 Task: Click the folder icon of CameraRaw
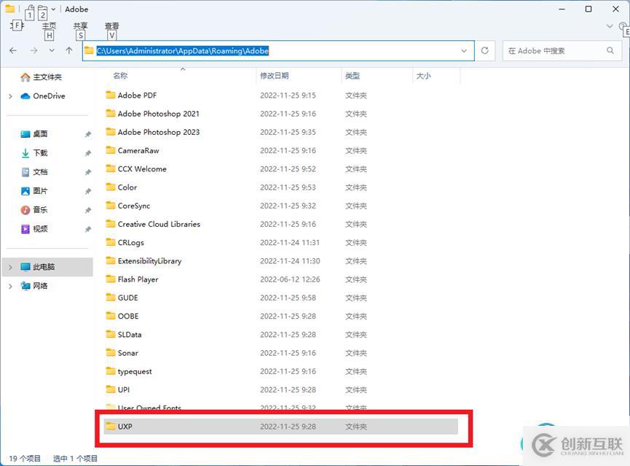click(x=111, y=150)
